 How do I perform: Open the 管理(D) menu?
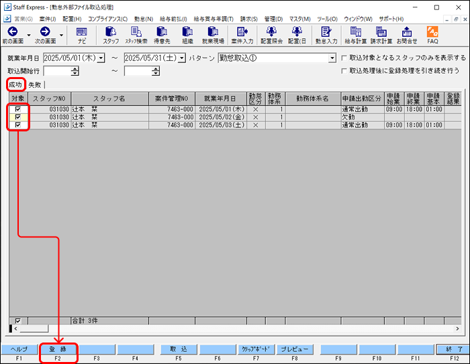point(273,19)
